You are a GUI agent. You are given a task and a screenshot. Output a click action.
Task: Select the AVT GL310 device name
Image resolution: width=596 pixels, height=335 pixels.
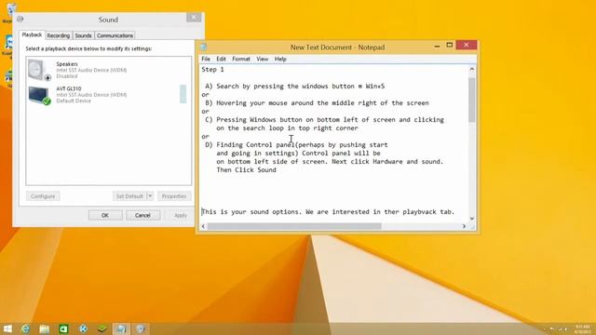click(x=69, y=88)
